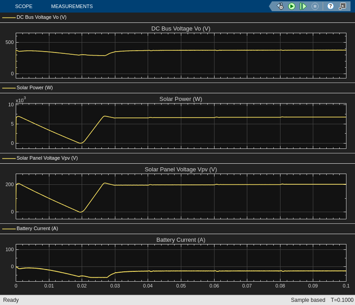
Task: Click the Step Forward button
Action: (303, 6)
